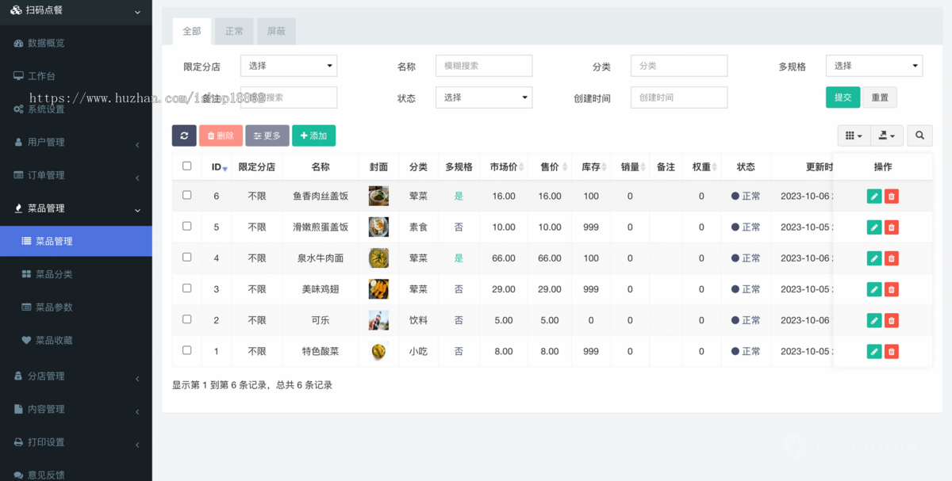This screenshot has width=952, height=481.
Task: Open the 多规格 filter dropdown
Action: point(873,66)
